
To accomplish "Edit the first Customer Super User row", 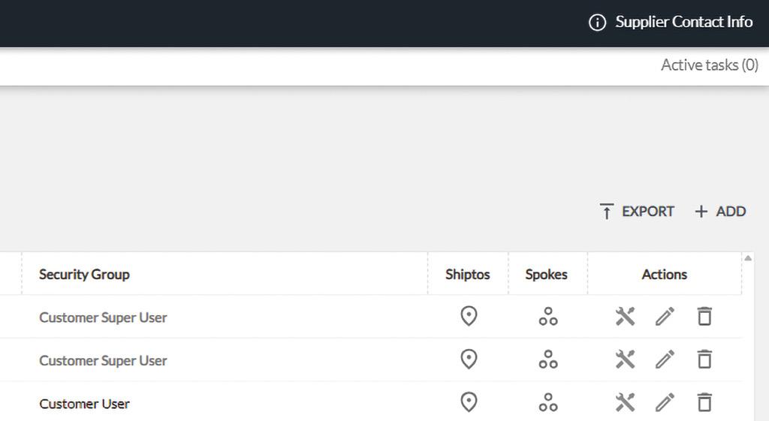I will coord(665,317).
